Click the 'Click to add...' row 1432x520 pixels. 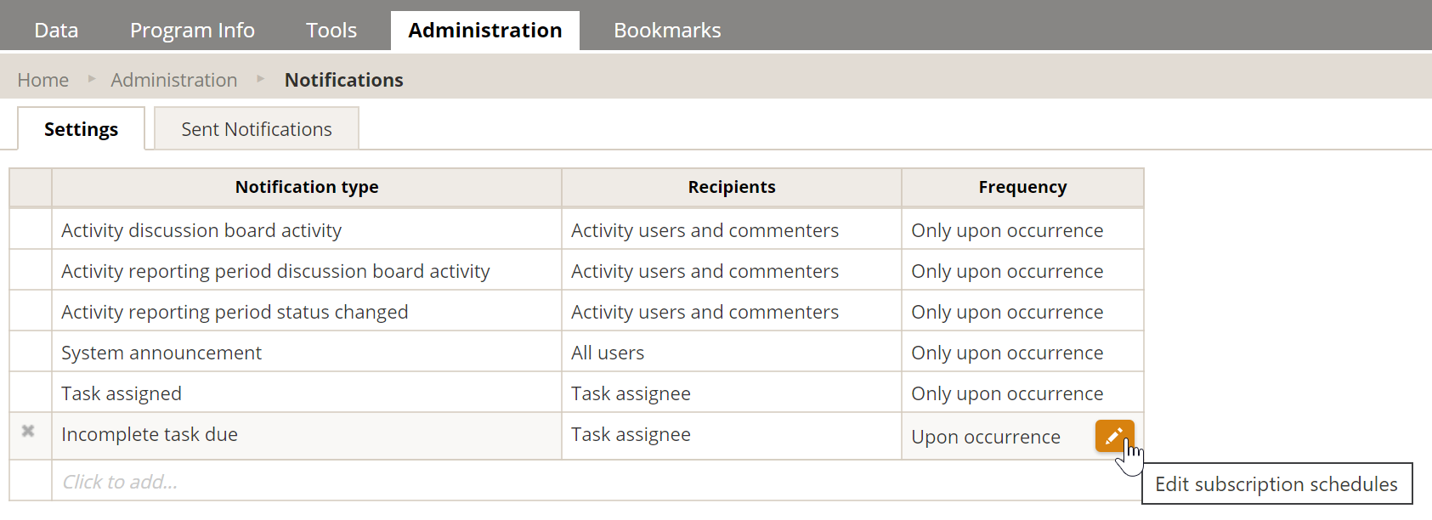click(120, 482)
